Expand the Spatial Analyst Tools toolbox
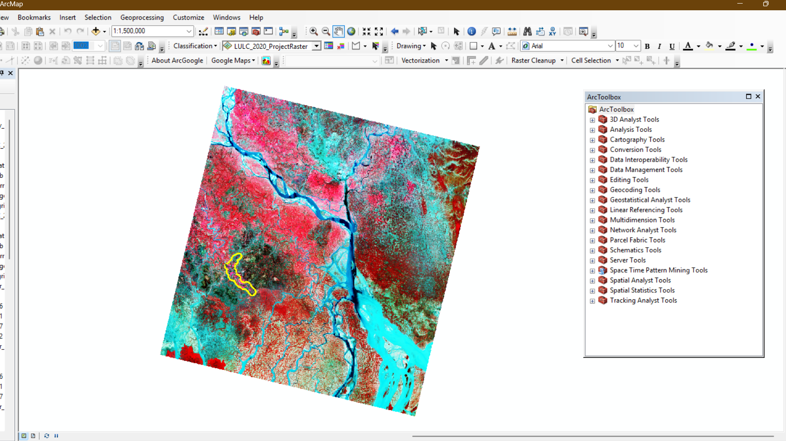Image resolution: width=786 pixels, height=441 pixels. coord(592,281)
